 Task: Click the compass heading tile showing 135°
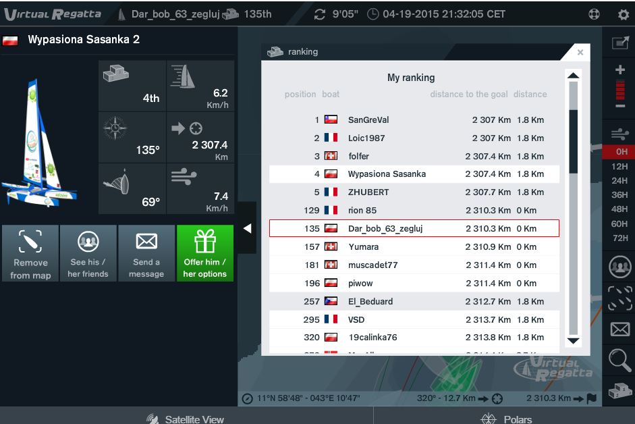[x=132, y=138]
